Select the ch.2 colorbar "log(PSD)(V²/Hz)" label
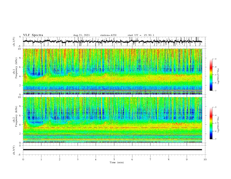 (218, 125)
